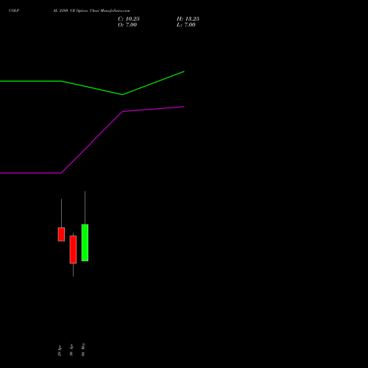Click the small red candlestick for 29 Apr
Image resolution: width=368 pixels, height=368 pixels.
61,234
